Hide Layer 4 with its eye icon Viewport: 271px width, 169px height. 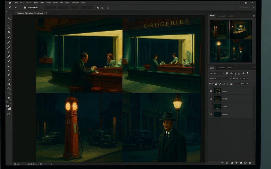coord(211,91)
